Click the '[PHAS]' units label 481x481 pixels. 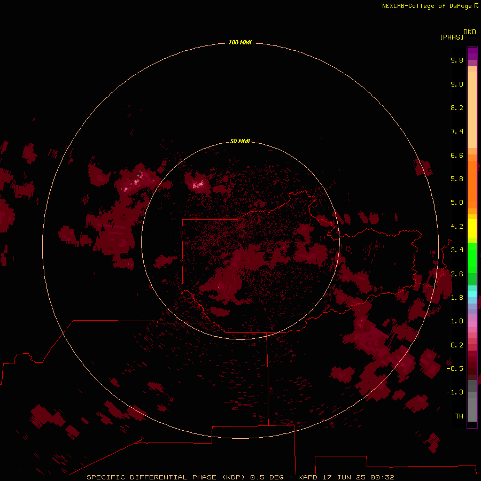(x=452, y=37)
